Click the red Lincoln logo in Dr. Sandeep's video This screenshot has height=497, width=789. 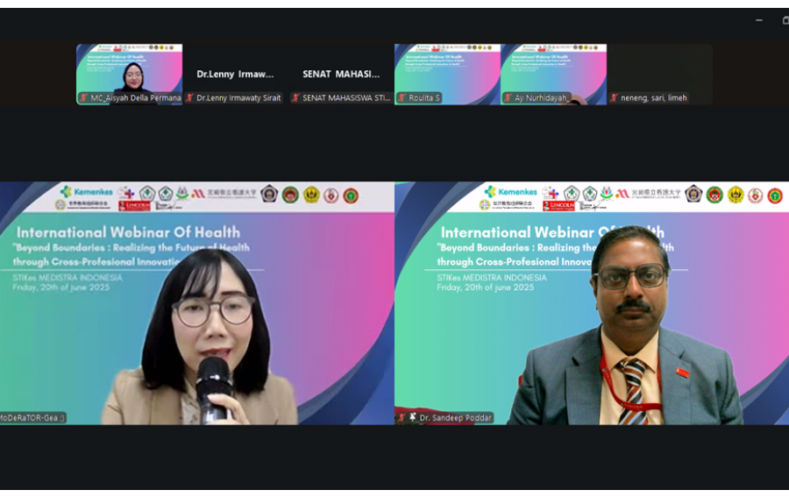[558, 206]
